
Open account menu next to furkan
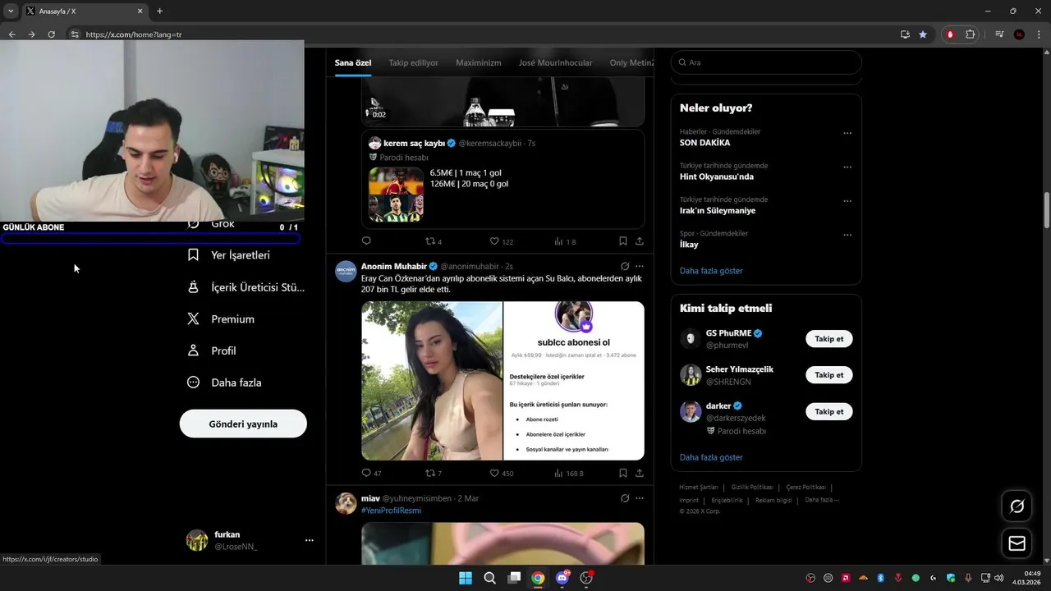tap(310, 540)
